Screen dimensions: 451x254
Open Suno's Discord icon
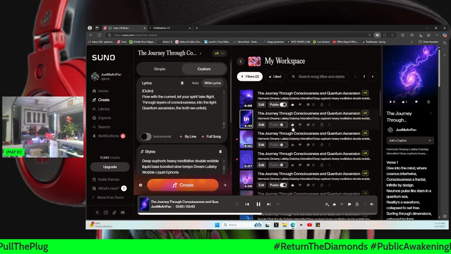click(x=123, y=212)
